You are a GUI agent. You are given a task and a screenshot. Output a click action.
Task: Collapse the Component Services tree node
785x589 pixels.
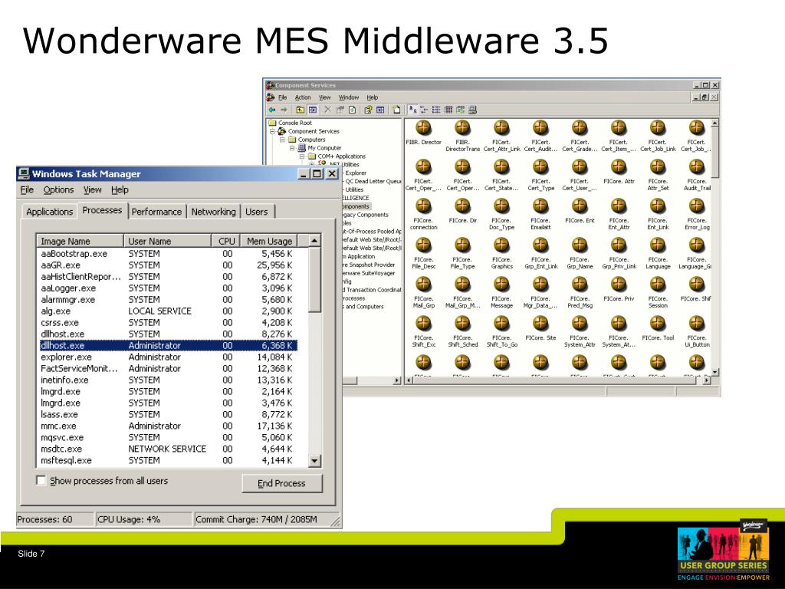coord(272,131)
